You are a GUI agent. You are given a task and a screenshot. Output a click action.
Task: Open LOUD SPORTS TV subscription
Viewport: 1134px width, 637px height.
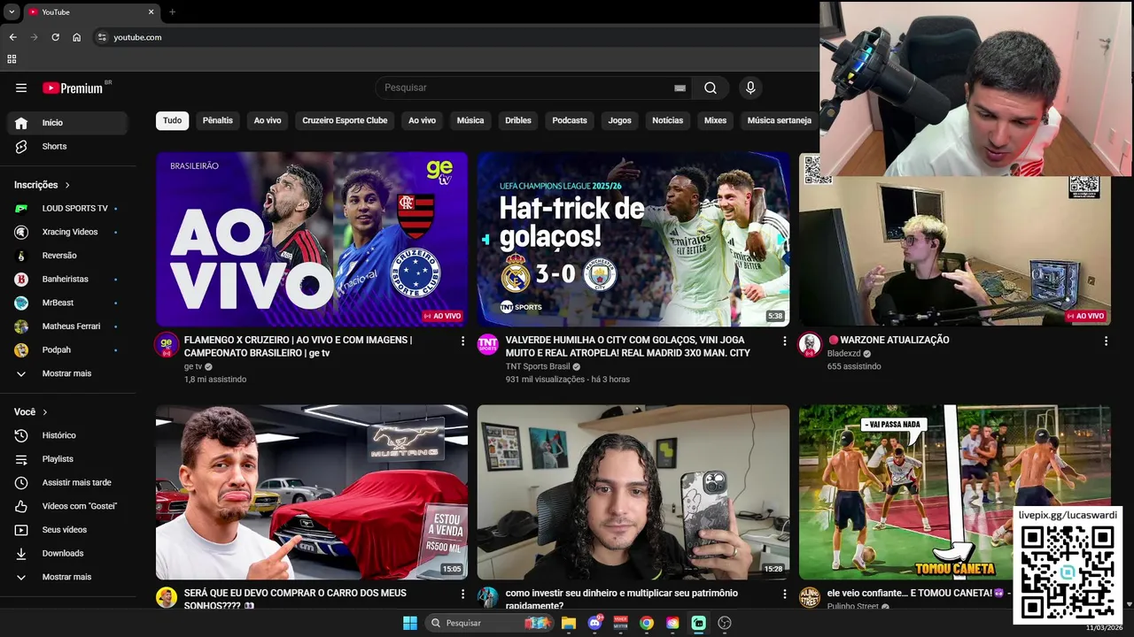(x=66, y=208)
